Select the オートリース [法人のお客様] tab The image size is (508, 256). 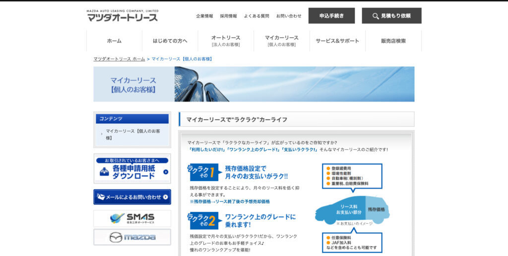pos(226,41)
